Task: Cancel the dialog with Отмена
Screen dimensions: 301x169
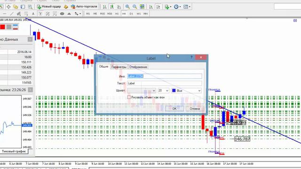Action: [x=195, y=108]
